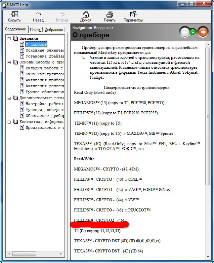Image resolution: width=214 pixels, height=263 pixels.
Task: Click the scroll-down arrow of the content scrollbar
Action: click(208, 257)
